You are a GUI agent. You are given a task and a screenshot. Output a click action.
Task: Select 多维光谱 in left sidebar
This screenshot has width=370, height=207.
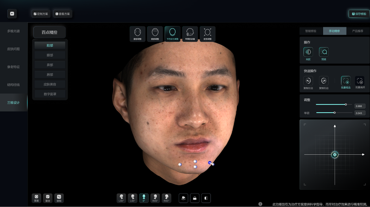13,31
